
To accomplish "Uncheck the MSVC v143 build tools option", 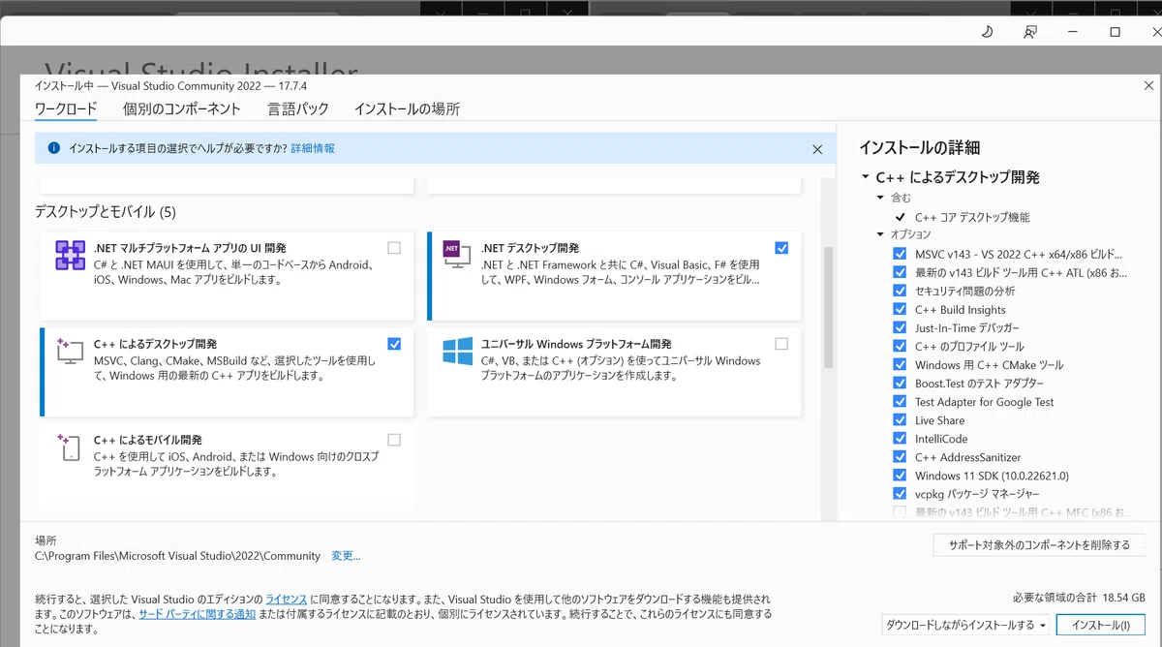I will pyautogui.click(x=900, y=254).
